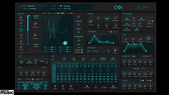The height and width of the screenshot is (95, 169).
Task: Open Wave A Spec 06 selector
Action: (36, 16)
